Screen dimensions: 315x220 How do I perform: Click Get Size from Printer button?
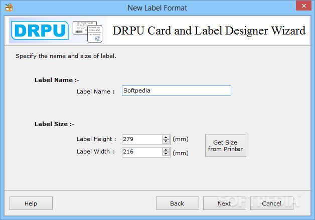tap(225, 145)
